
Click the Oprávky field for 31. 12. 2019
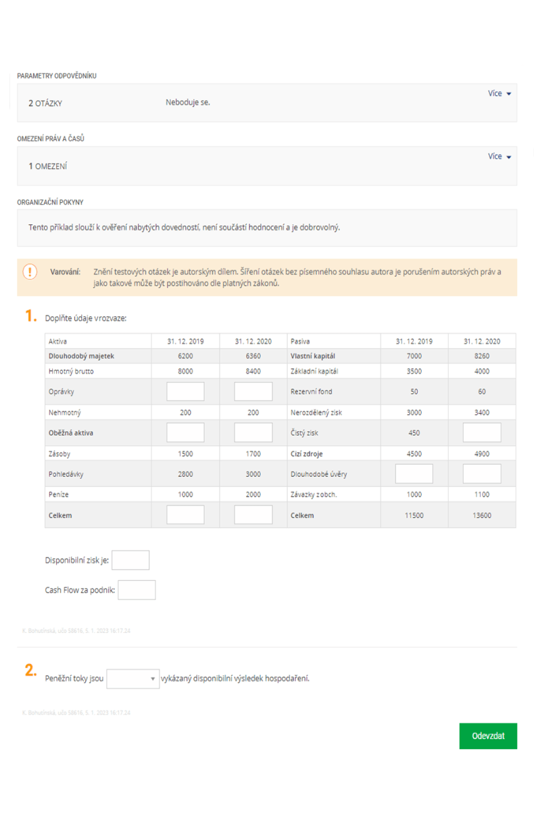pyautogui.click(x=185, y=392)
